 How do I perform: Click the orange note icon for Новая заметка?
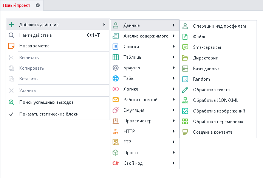pos(11,46)
